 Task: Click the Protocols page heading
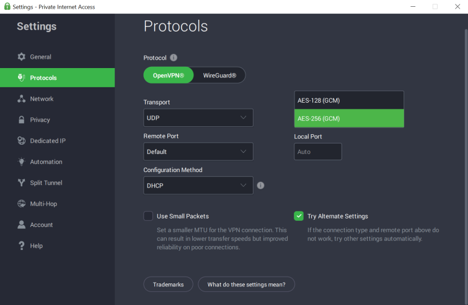(175, 26)
